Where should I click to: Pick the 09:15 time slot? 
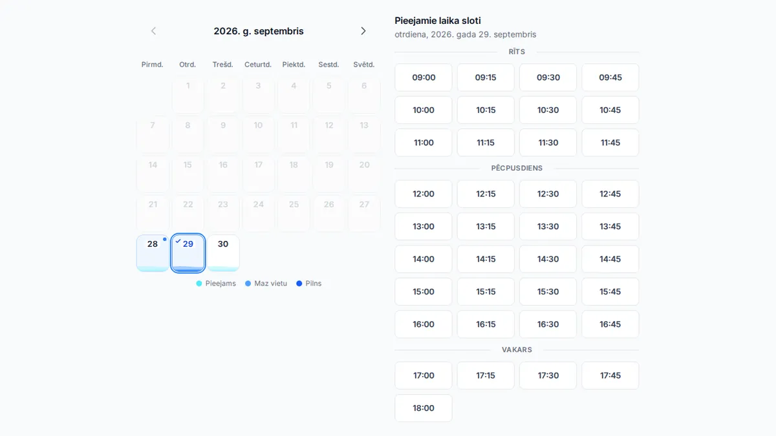click(486, 78)
